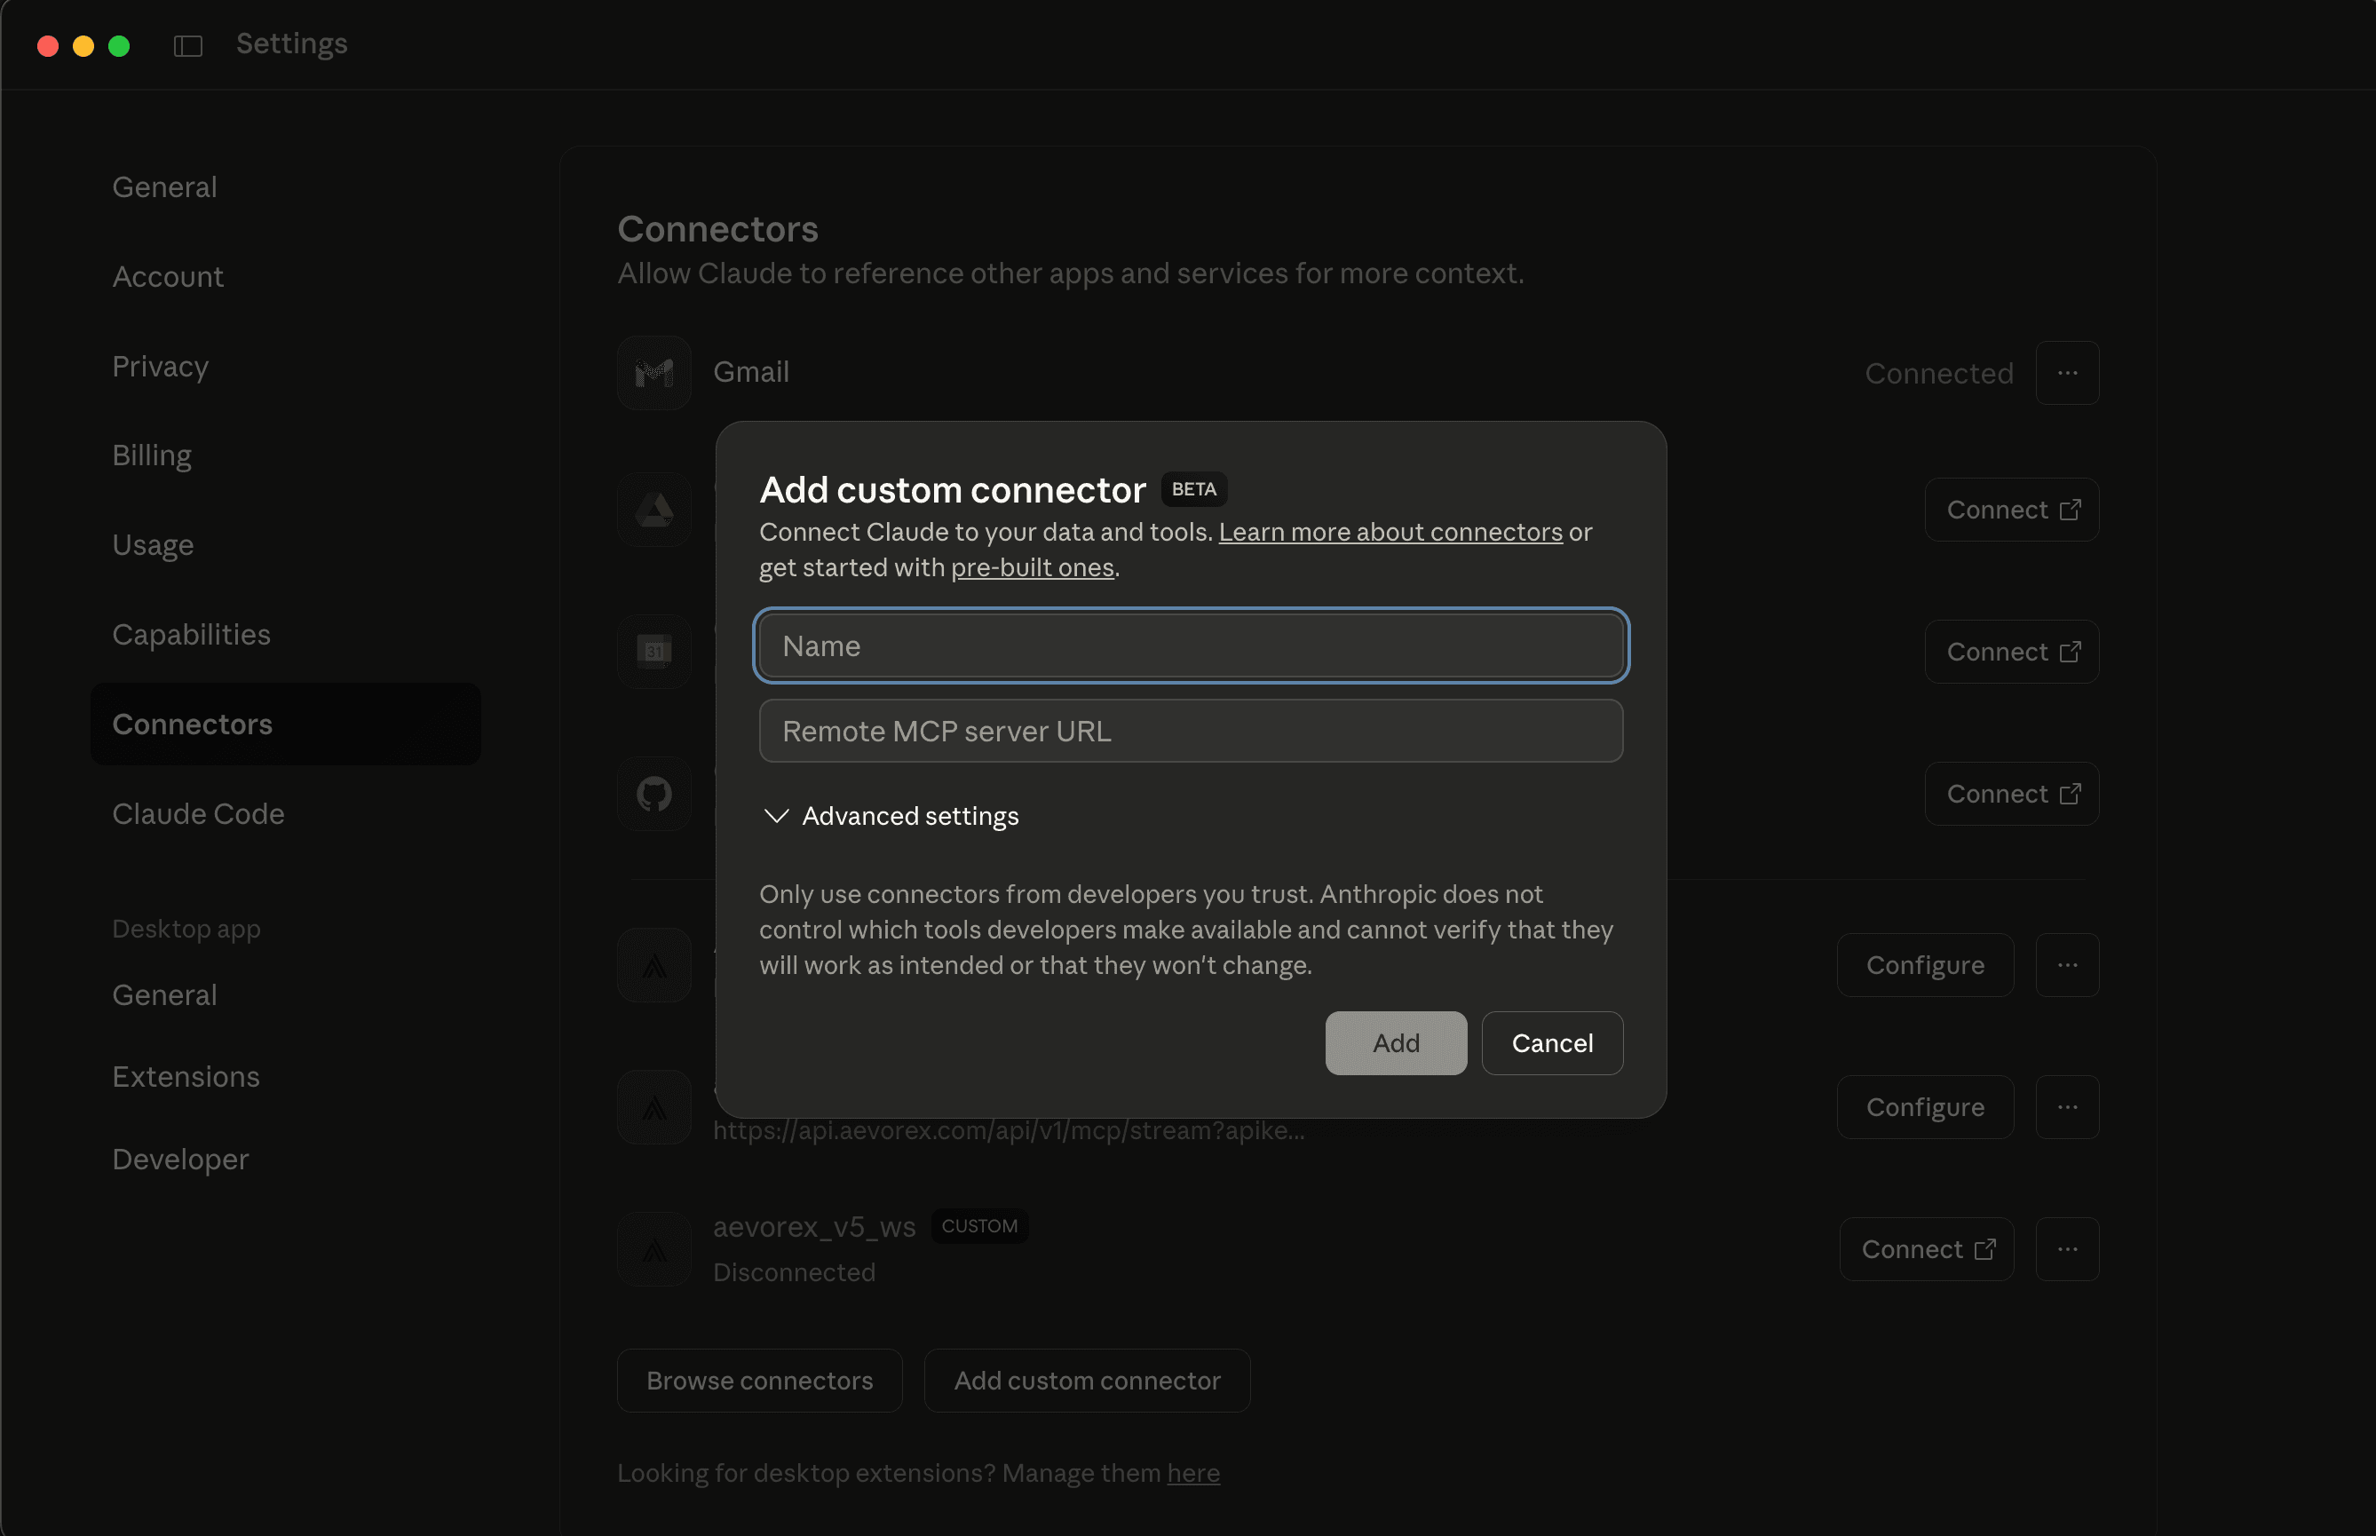Image resolution: width=2376 pixels, height=1536 pixels.
Task: Click the Name input field
Action: click(1191, 645)
